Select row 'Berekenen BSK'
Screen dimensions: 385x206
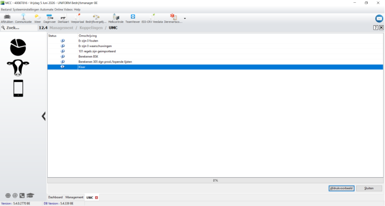click(215, 56)
